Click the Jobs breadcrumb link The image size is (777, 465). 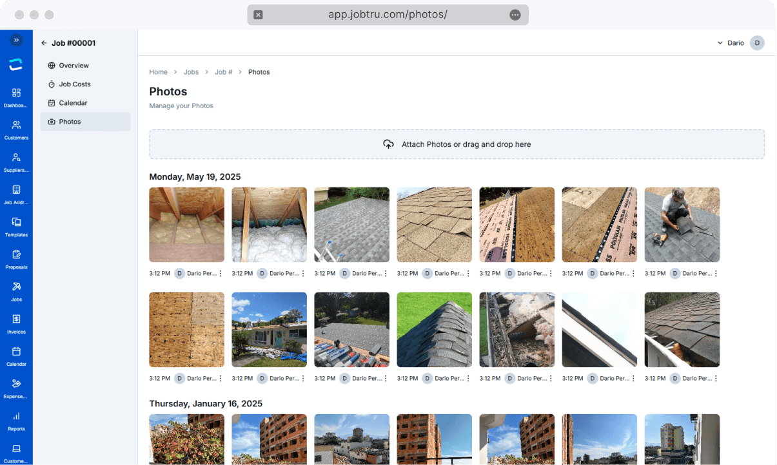pos(191,72)
